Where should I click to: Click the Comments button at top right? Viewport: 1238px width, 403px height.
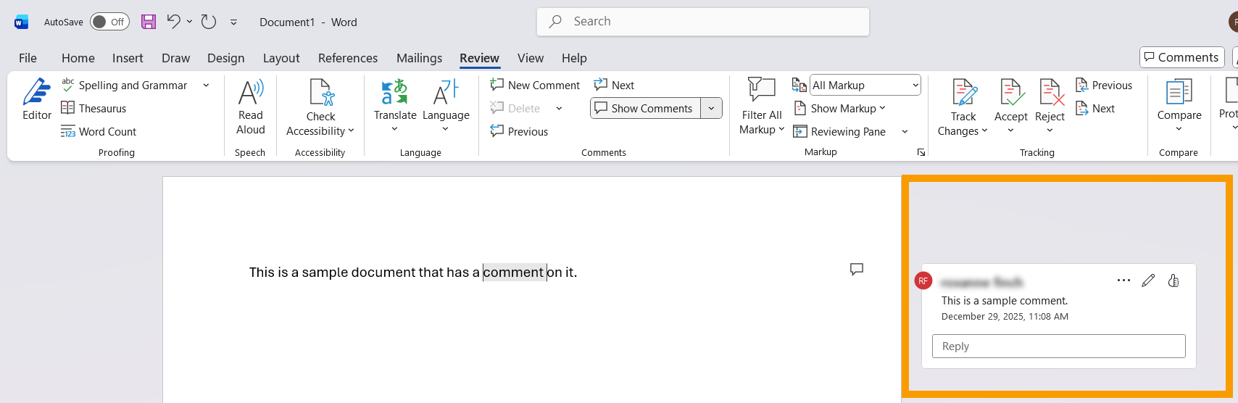(x=1181, y=57)
